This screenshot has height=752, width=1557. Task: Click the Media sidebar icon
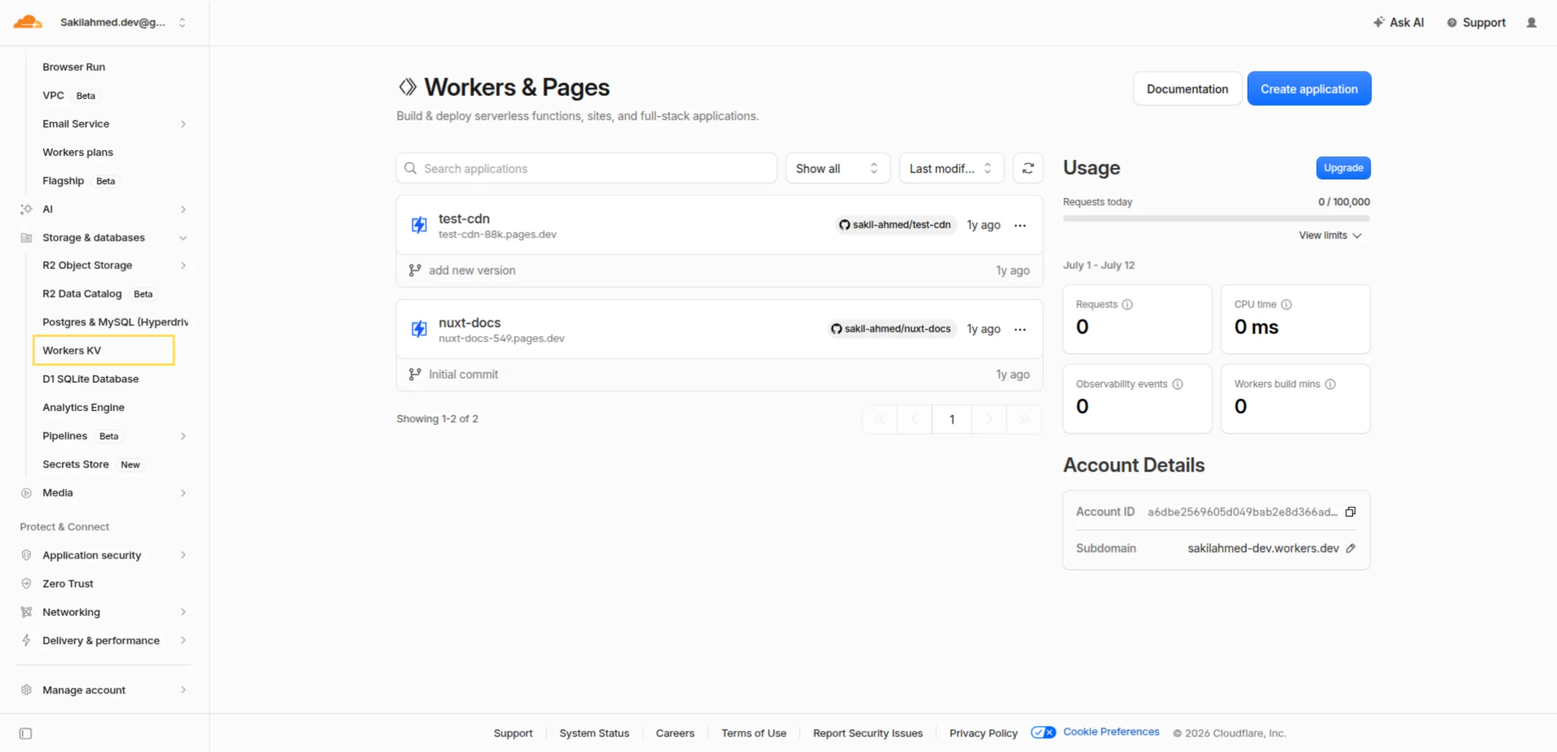26,493
